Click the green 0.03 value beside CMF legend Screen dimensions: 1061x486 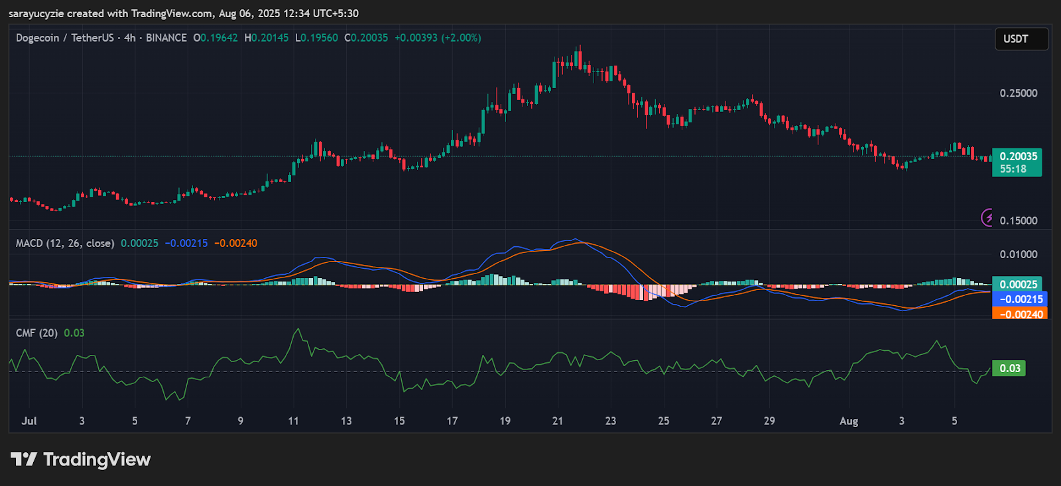[x=74, y=333]
